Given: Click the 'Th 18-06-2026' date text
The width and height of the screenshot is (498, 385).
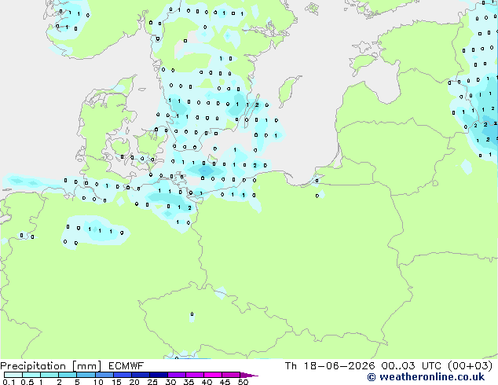Looking at the screenshot, I should tap(330, 366).
